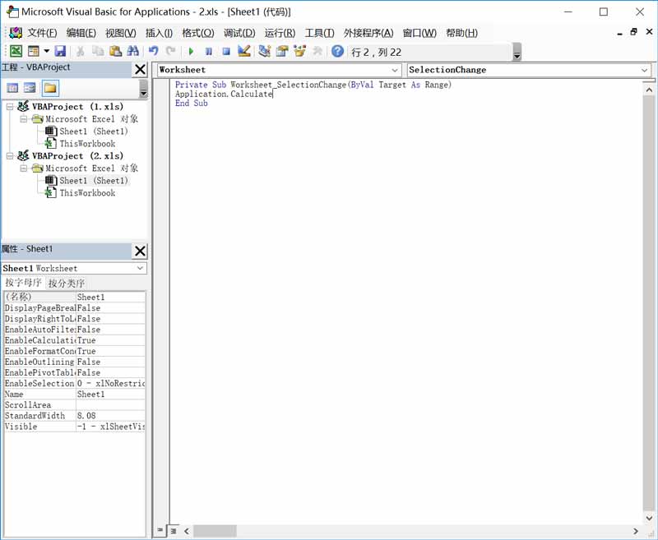658x540 pixels.
Task: Open the 文件(F) menu
Action: (42, 33)
